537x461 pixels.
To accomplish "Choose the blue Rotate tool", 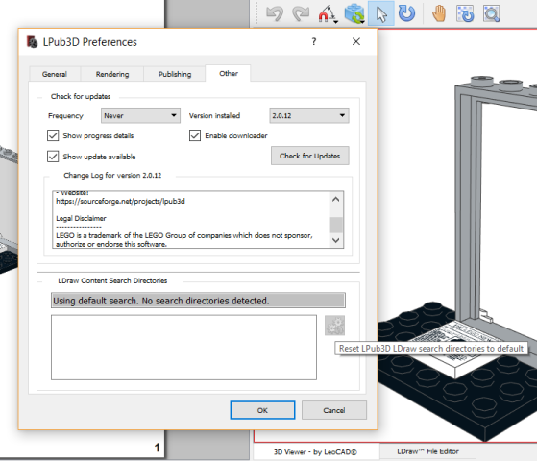I will [407, 13].
